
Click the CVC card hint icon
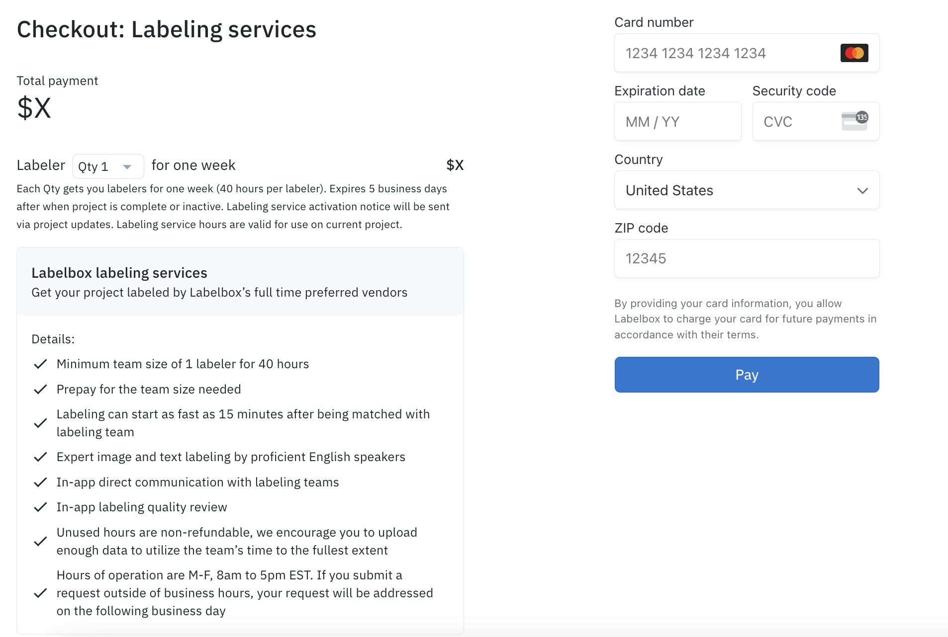854,121
